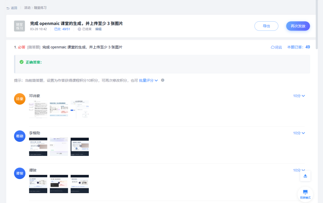
Task: Open 邓诗豪's first uploaded image thumbnail
Action: (38, 110)
